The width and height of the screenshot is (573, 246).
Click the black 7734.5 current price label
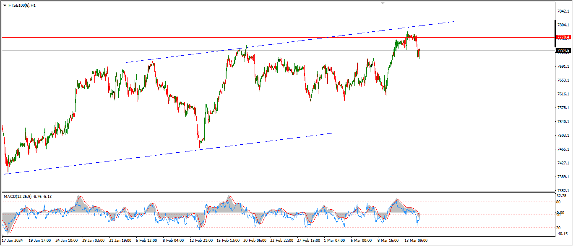click(563, 51)
